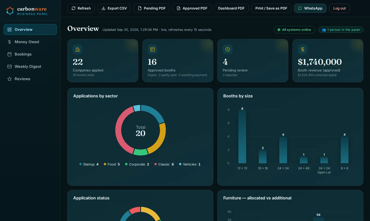Click the building icon on Companies applied card
Image resolution: width=370 pixels, height=221 pixels.
click(x=78, y=49)
